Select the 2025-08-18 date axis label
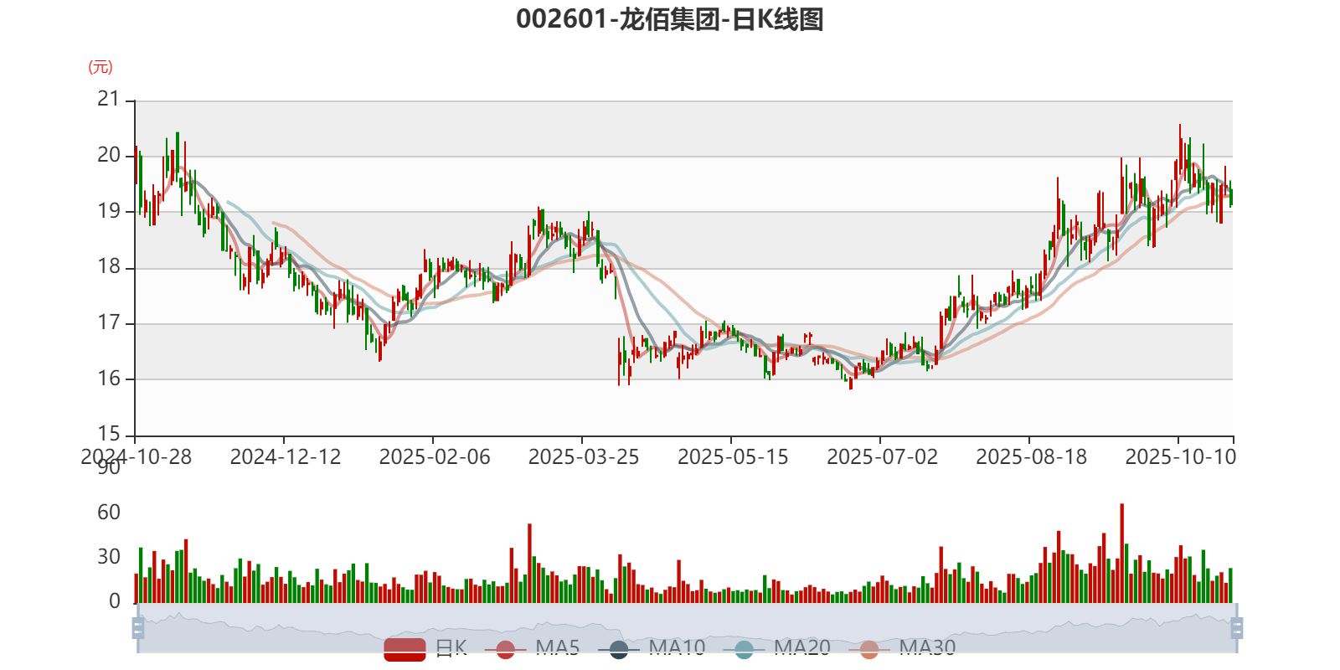This screenshot has width=1340, height=670. click(1031, 457)
